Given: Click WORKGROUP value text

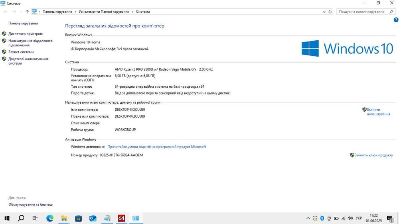Looking at the screenshot, I should click(125, 130).
